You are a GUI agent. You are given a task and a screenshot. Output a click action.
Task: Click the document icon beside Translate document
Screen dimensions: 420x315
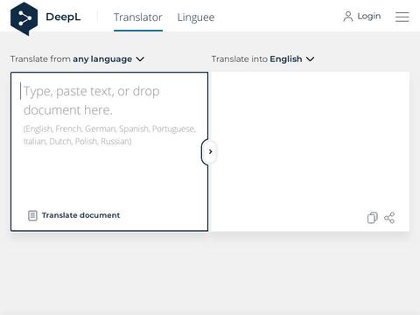[x=32, y=215]
